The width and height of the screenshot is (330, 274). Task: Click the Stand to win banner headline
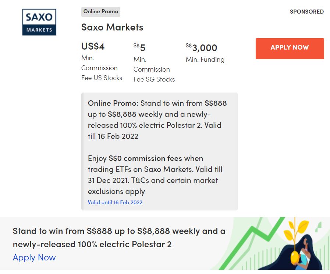119,237
